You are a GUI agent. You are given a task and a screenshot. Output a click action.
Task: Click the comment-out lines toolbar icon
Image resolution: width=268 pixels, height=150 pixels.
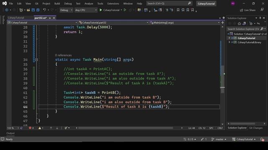167,10
